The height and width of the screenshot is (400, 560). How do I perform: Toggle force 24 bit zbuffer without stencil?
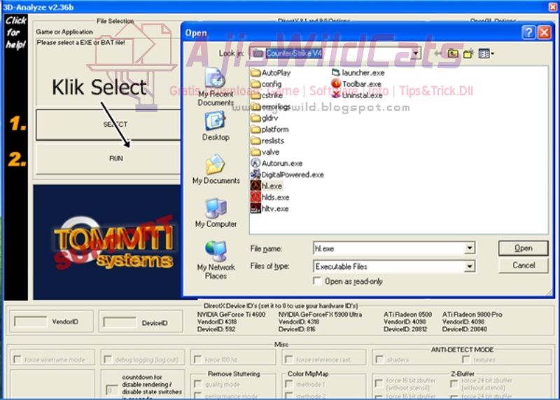click(454, 384)
